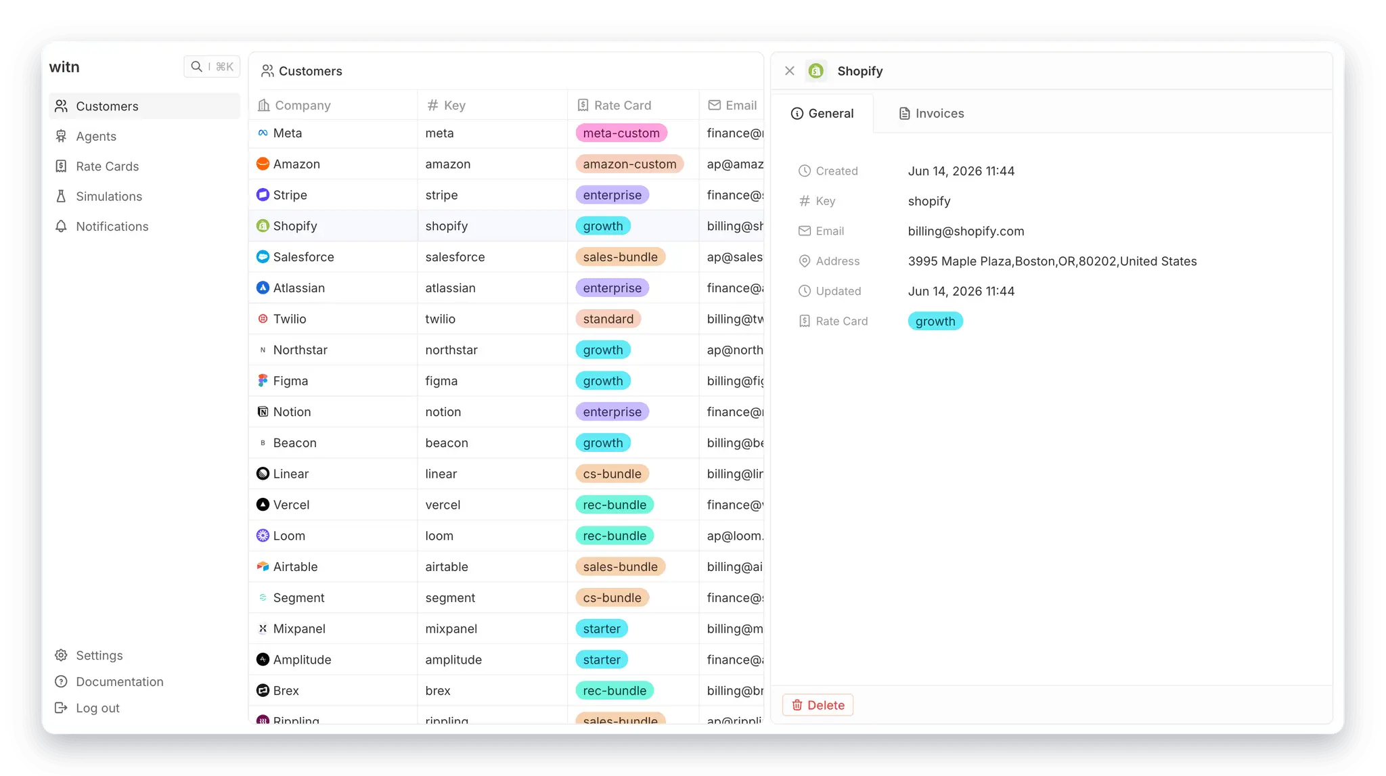Click the Twilio company logo
This screenshot has height=776, width=1386.
(x=263, y=319)
